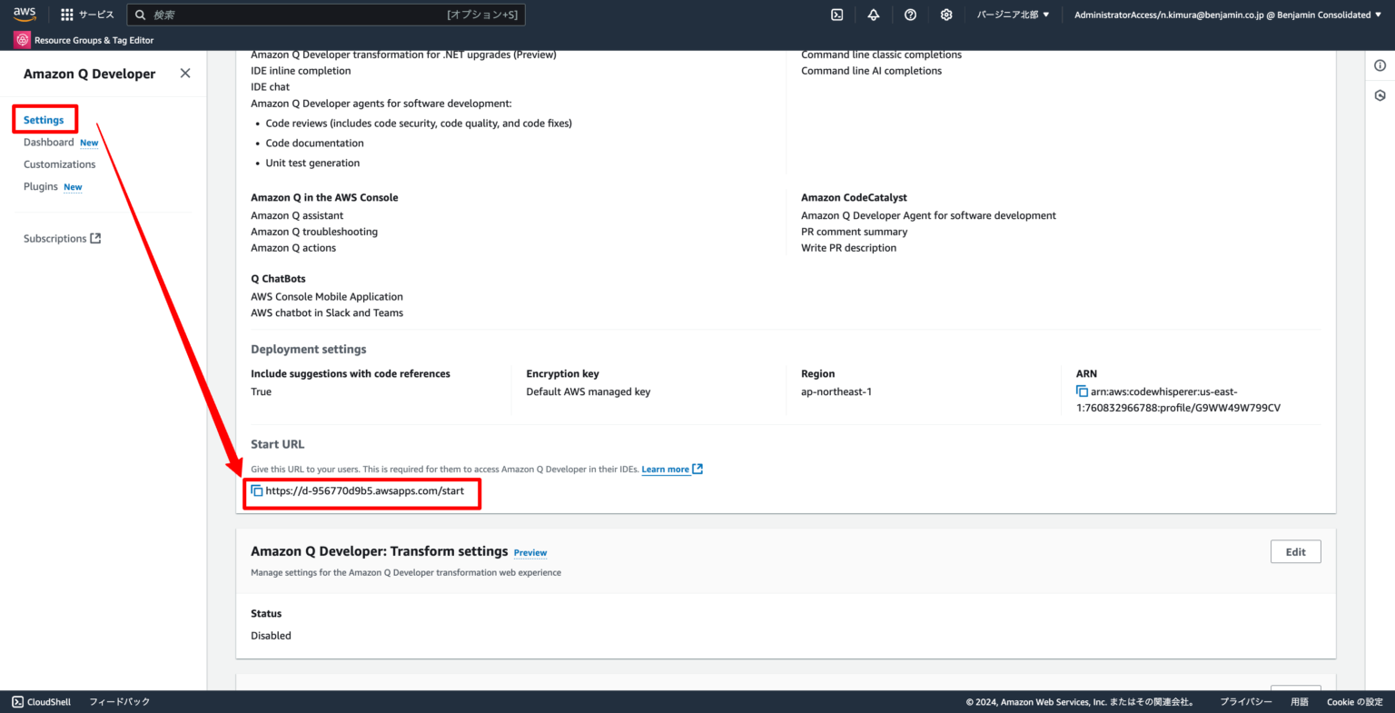Click the AWS logo to return home

[25, 14]
